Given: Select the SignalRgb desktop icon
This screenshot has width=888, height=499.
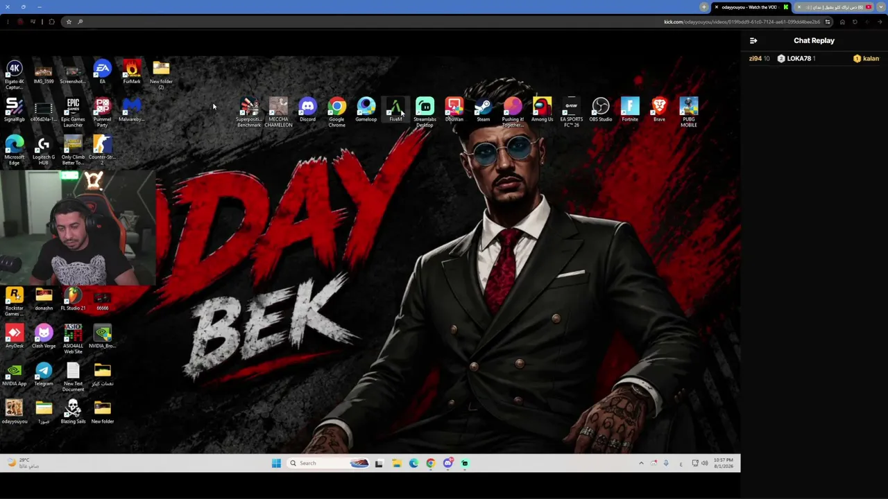Looking at the screenshot, I should [14, 110].
